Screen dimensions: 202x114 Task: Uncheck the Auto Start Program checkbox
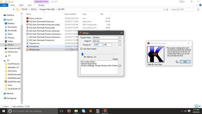click(x=81, y=49)
